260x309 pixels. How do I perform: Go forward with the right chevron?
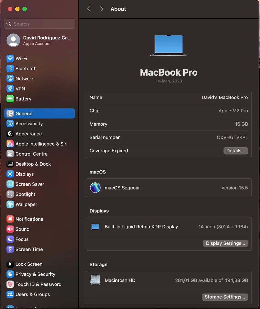[x=102, y=9]
